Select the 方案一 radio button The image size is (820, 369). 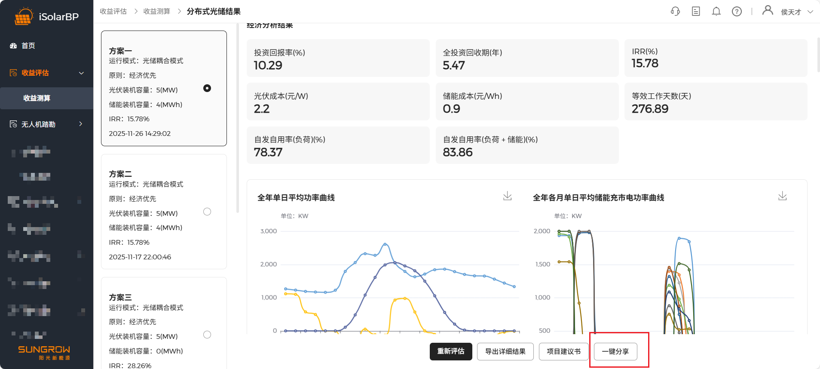click(x=207, y=88)
